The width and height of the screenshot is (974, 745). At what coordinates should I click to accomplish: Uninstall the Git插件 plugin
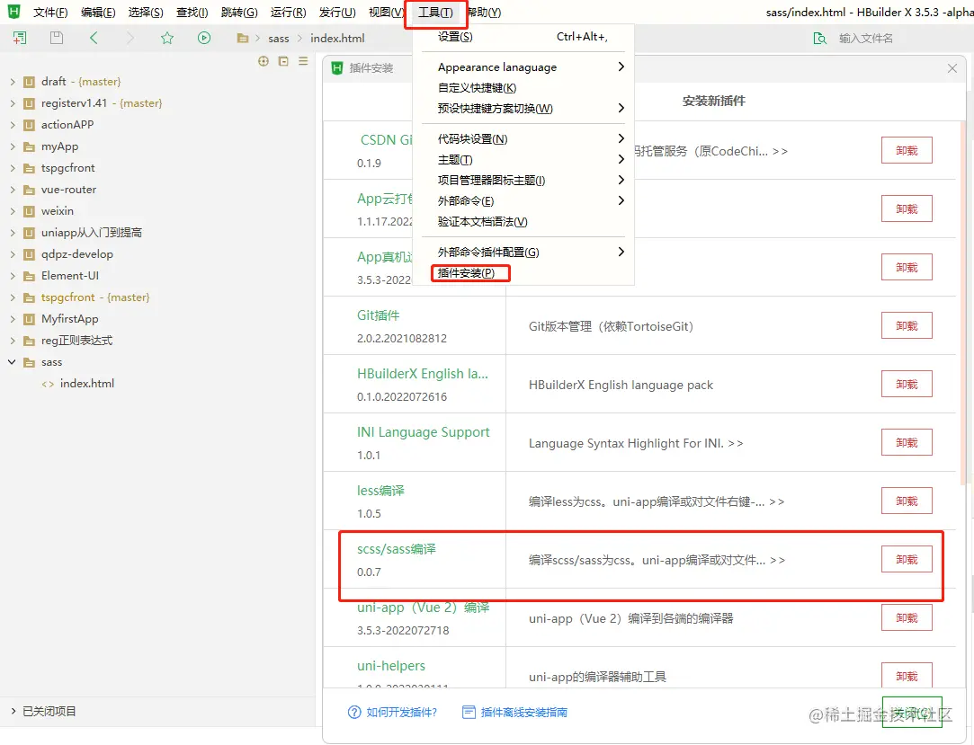tap(907, 326)
